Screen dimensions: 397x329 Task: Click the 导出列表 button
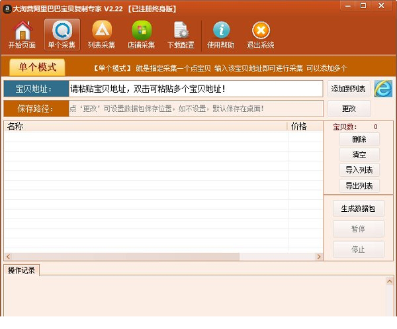(x=359, y=185)
